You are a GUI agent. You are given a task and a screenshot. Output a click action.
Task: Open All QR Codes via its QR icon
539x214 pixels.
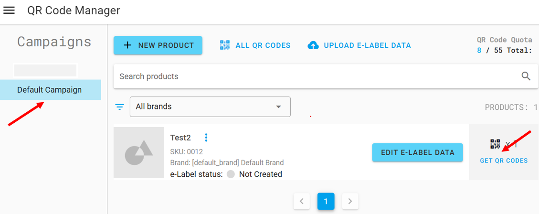(x=225, y=45)
